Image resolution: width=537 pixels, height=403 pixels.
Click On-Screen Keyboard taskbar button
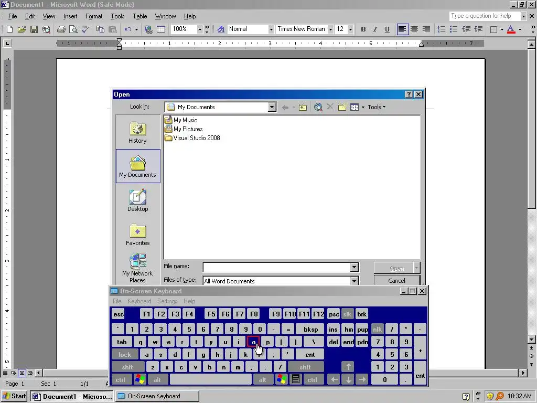[157, 397]
